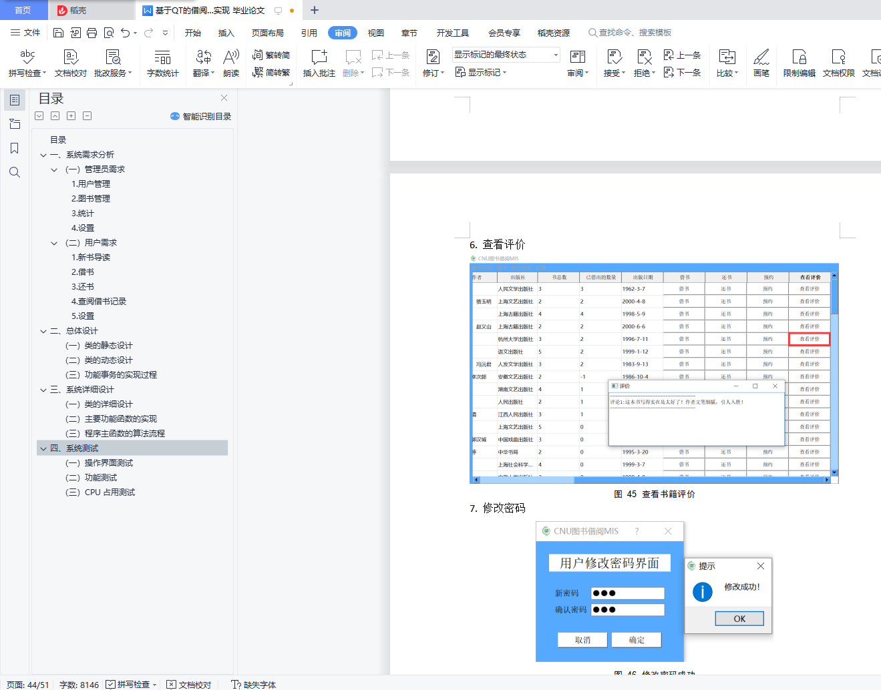Launch 文档校对 document proofreading in ribbon

[x=71, y=63]
